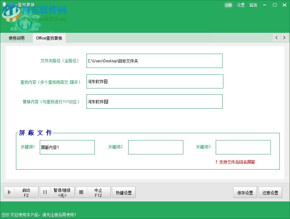Click the 注册 (Register) item in title bar
The height and width of the screenshot is (219, 290).
pos(228,5)
